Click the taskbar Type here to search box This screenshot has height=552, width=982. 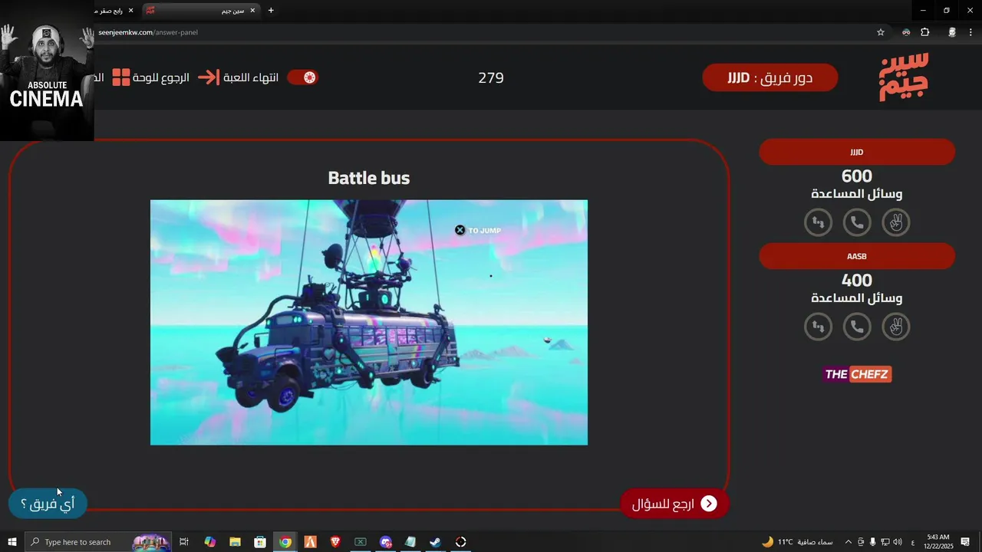(98, 542)
